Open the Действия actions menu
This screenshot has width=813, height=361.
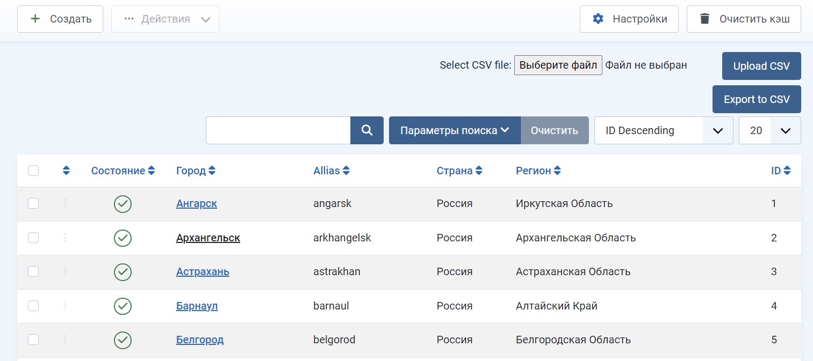coord(165,19)
